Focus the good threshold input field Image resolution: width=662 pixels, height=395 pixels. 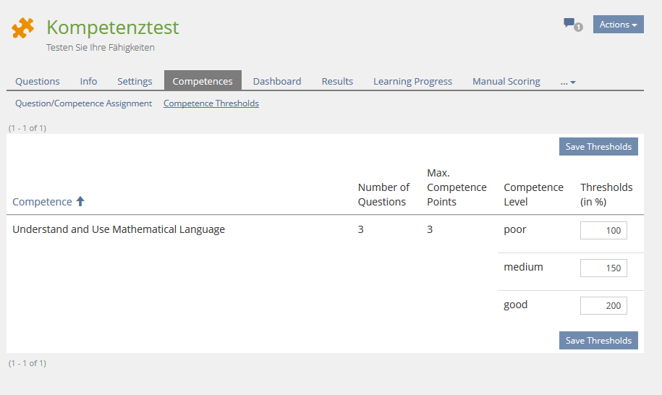coord(603,305)
